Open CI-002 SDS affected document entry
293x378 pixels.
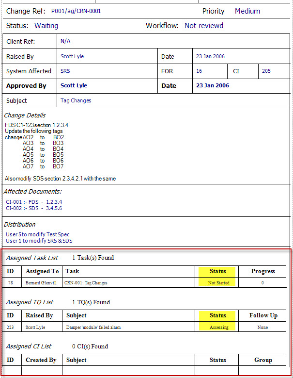[x=34, y=208]
